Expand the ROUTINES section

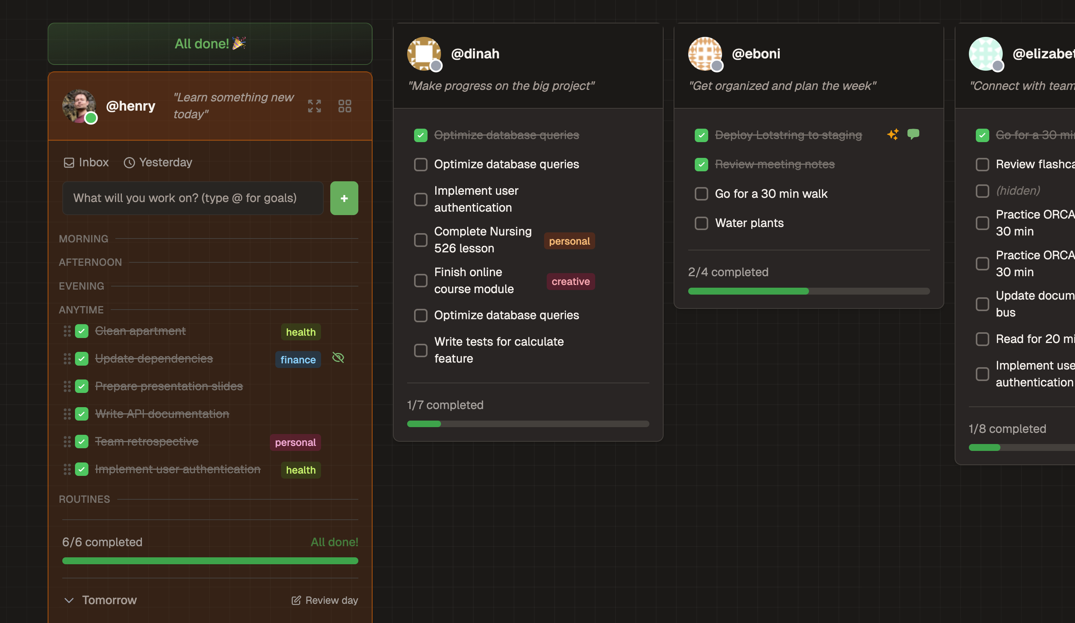point(84,499)
